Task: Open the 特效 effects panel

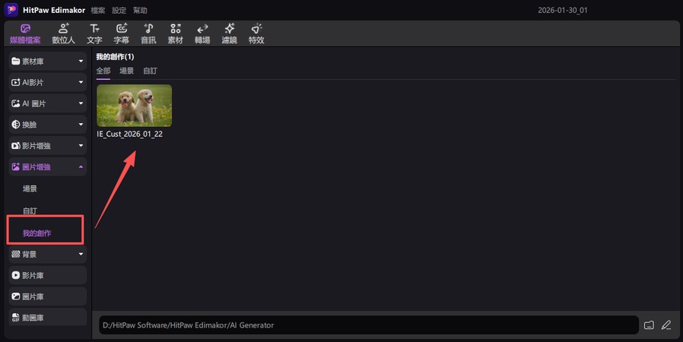Action: (256, 33)
